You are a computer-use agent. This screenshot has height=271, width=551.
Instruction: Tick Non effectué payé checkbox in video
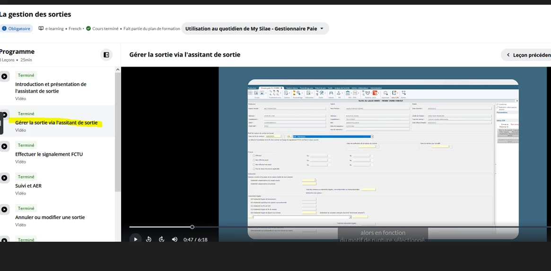click(x=254, y=160)
